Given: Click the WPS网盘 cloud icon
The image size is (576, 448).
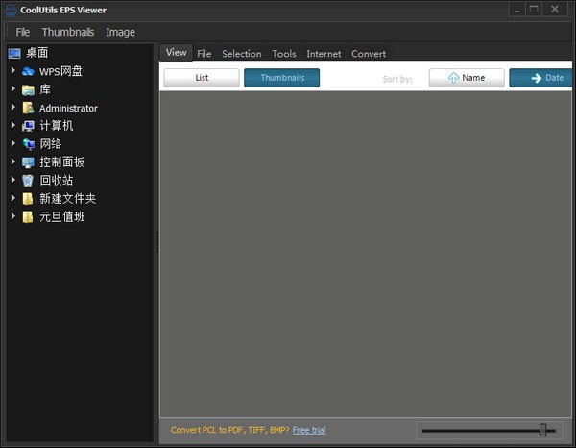Looking at the screenshot, I should (x=28, y=72).
